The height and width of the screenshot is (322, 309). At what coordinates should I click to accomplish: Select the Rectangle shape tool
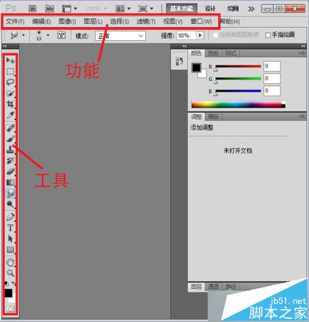pyautogui.click(x=11, y=250)
